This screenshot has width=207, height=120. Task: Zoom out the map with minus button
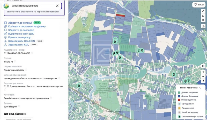[203, 76]
